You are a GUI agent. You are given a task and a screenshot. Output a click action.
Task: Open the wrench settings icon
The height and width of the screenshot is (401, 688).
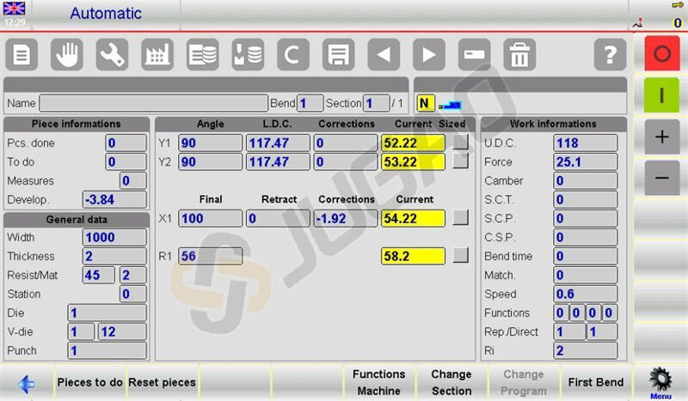(112, 56)
